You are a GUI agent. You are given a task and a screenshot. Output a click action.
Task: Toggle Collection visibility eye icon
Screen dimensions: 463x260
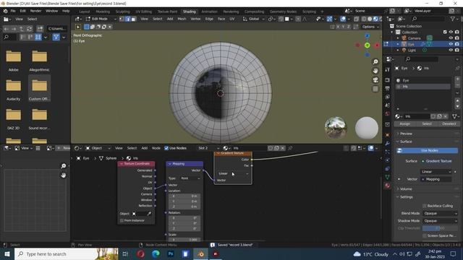point(451,32)
